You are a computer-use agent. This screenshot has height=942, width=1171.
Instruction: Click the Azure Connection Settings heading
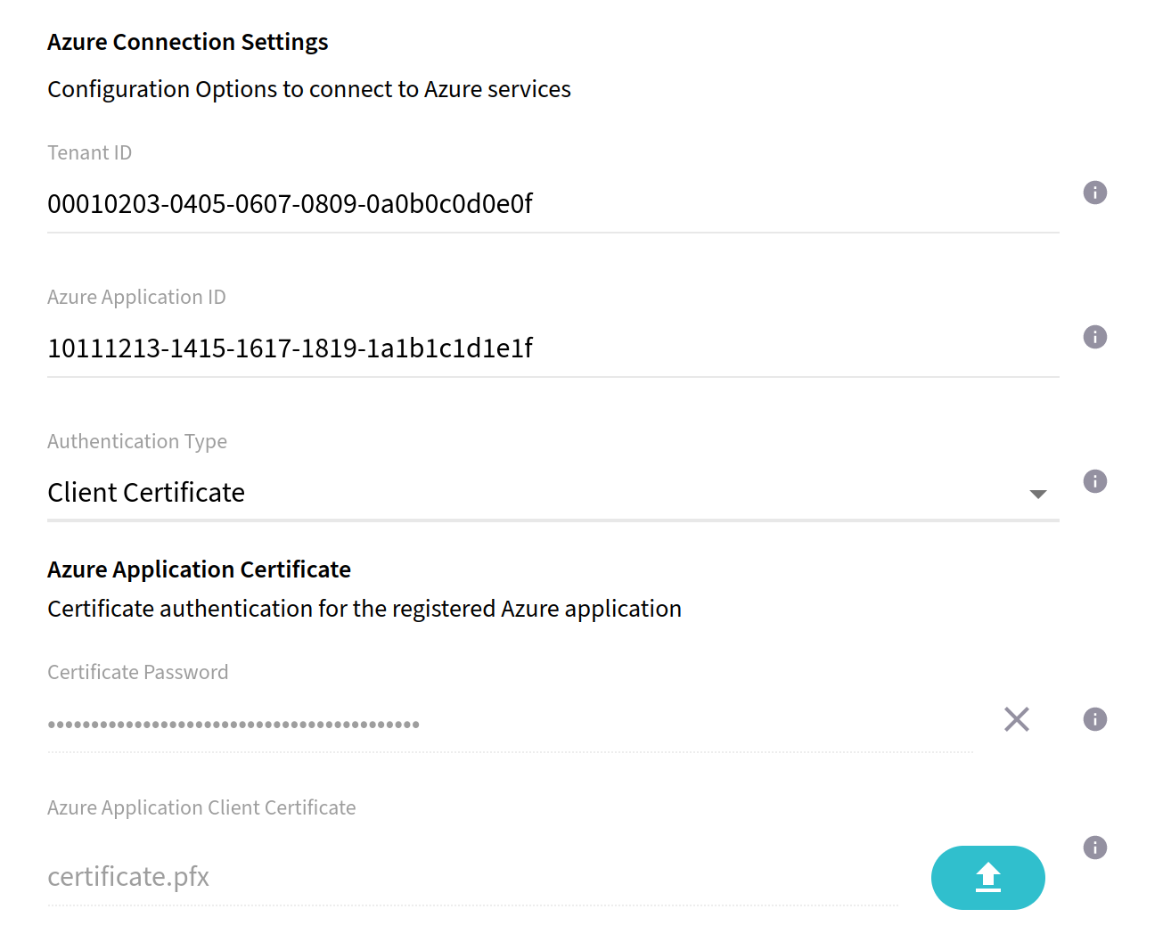[x=187, y=42]
